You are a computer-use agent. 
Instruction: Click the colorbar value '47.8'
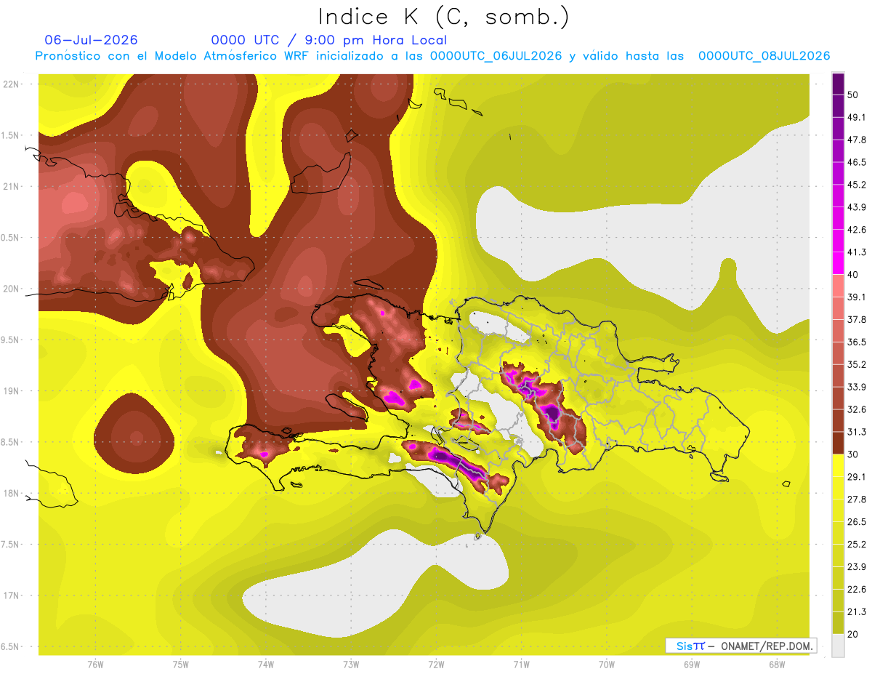[x=856, y=140]
